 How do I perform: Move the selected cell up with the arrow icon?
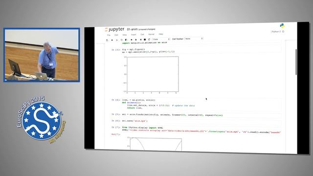coord(132,40)
